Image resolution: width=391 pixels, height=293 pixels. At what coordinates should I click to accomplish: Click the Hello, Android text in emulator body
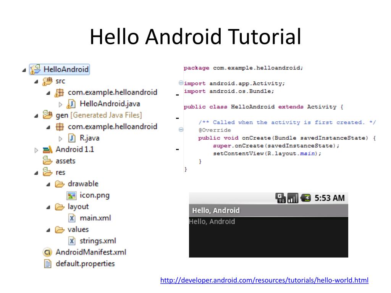[x=212, y=222]
